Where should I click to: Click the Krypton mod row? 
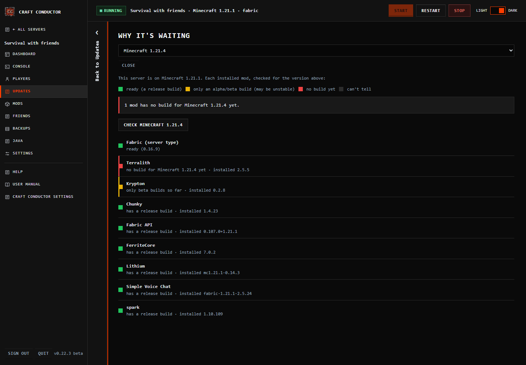pyautogui.click(x=316, y=187)
